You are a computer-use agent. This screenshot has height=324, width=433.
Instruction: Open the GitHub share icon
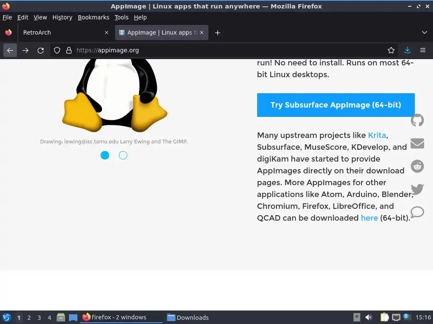[417, 120]
